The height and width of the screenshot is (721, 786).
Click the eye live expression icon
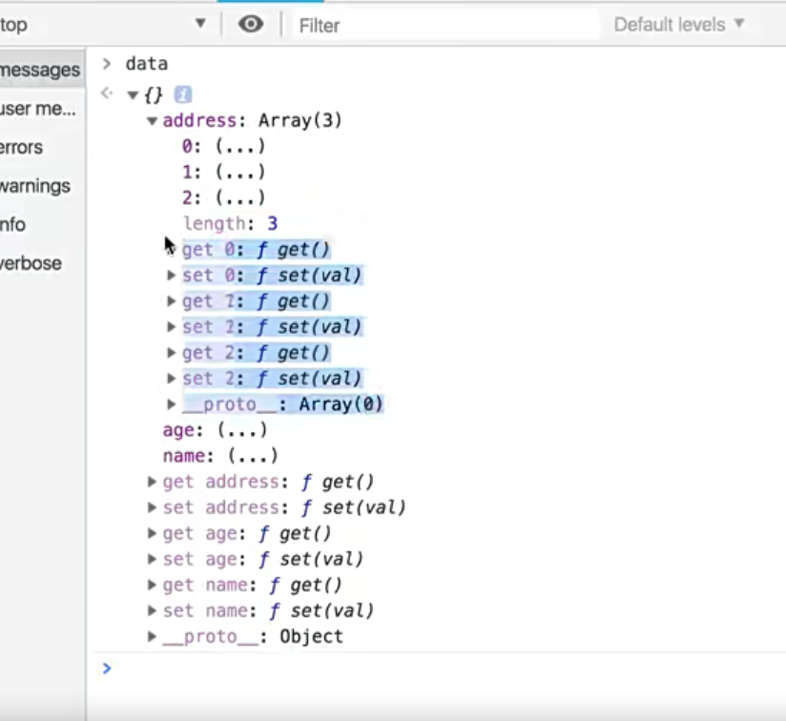[x=251, y=25]
